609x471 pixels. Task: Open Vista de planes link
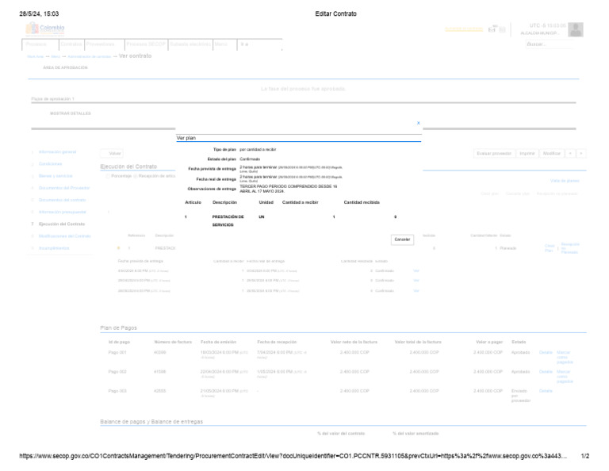pos(565,181)
